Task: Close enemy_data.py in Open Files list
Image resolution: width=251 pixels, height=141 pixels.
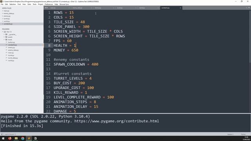Action: click(3, 13)
